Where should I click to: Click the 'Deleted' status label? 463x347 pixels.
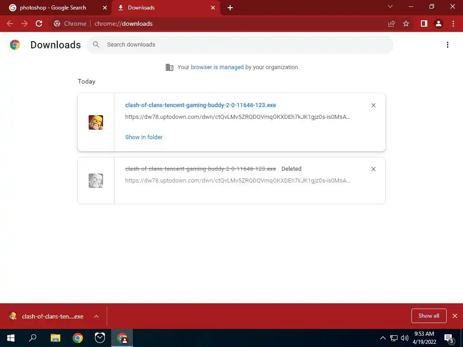click(x=292, y=169)
